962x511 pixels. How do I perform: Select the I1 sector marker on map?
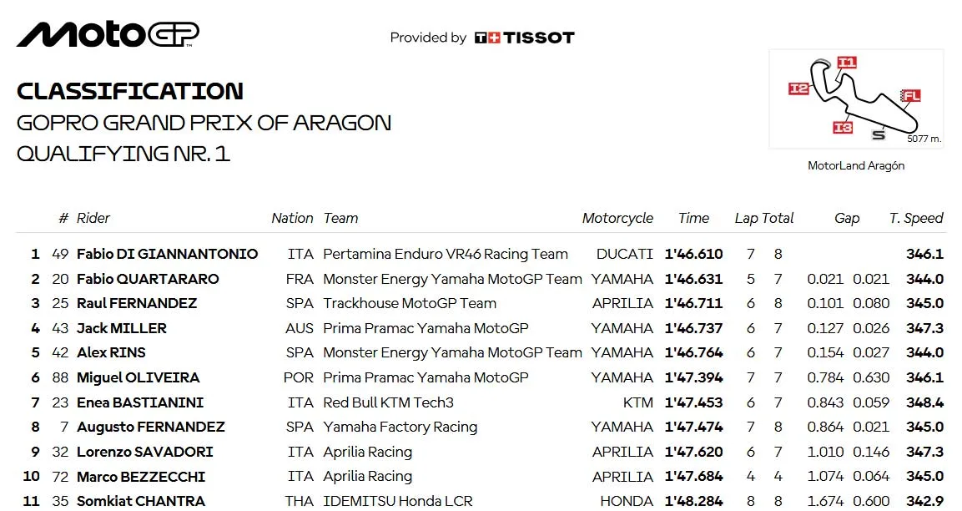click(847, 62)
